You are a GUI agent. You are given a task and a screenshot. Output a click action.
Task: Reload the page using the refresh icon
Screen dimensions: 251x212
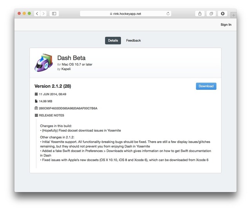[168, 14]
